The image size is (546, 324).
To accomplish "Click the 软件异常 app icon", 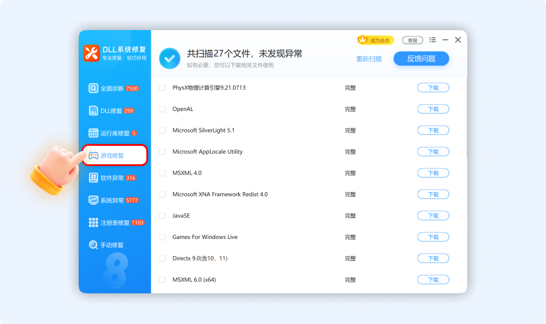I will coord(93,178).
